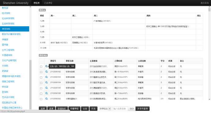Select 土木工程学院 in the sidebar

[x=8, y=50]
